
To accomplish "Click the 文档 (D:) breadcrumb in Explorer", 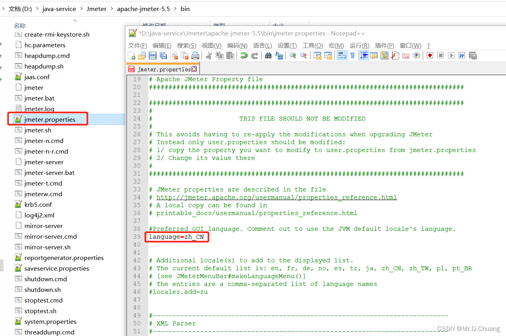I will point(20,9).
